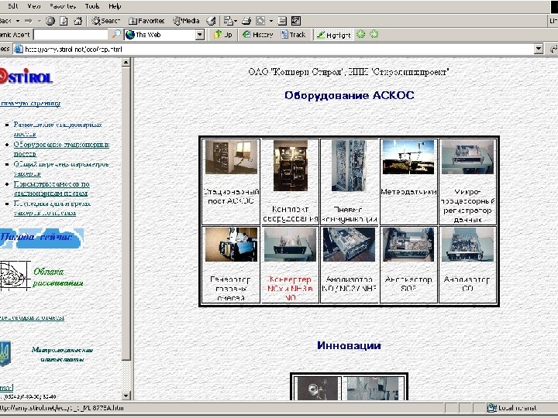Click the sidebar scrollbar down arrow
The image size is (558, 418).
tap(126, 396)
